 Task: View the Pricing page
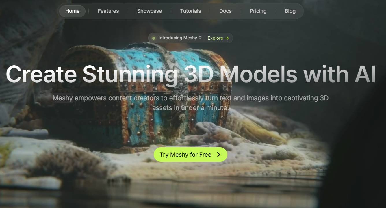258,11
